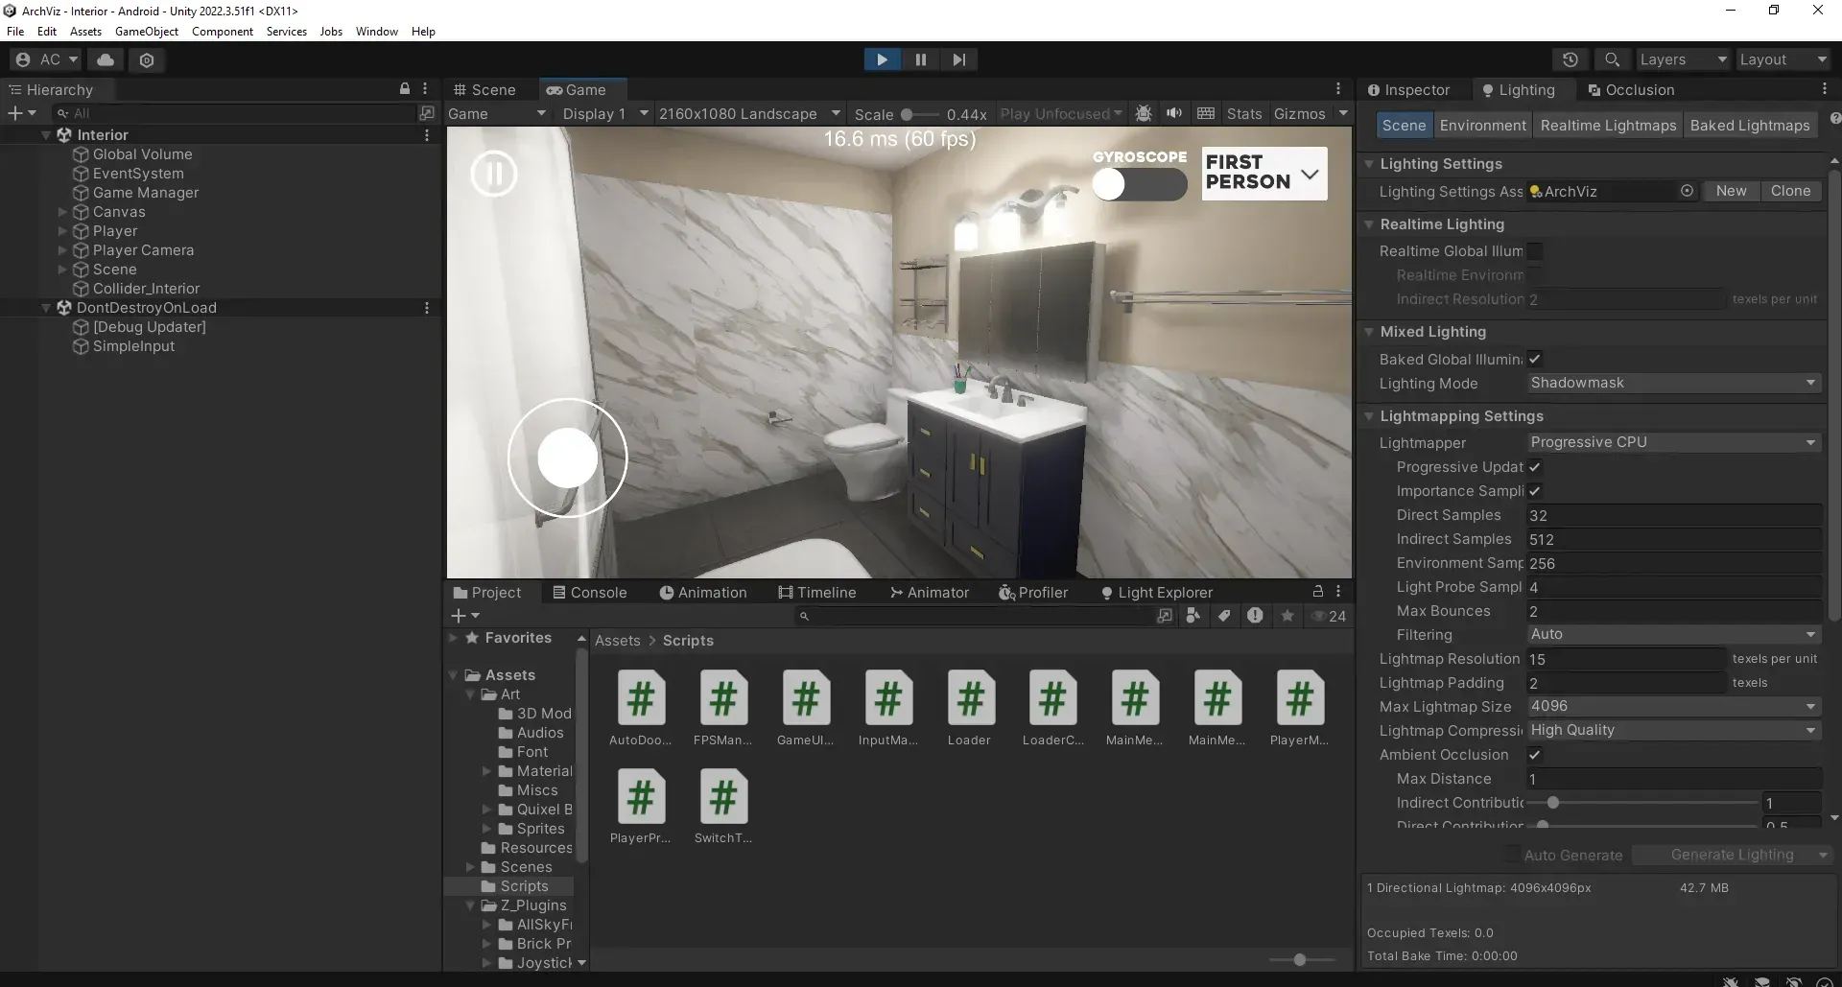Open the resolution 2160x1080 Landscape dropdown
The height and width of the screenshot is (987, 1842).
(749, 113)
